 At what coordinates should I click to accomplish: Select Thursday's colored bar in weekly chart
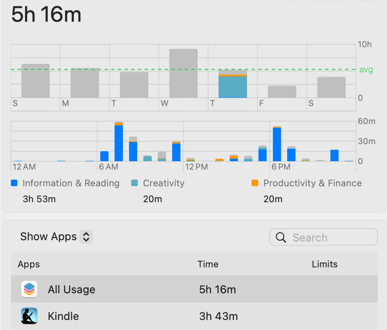[232, 84]
